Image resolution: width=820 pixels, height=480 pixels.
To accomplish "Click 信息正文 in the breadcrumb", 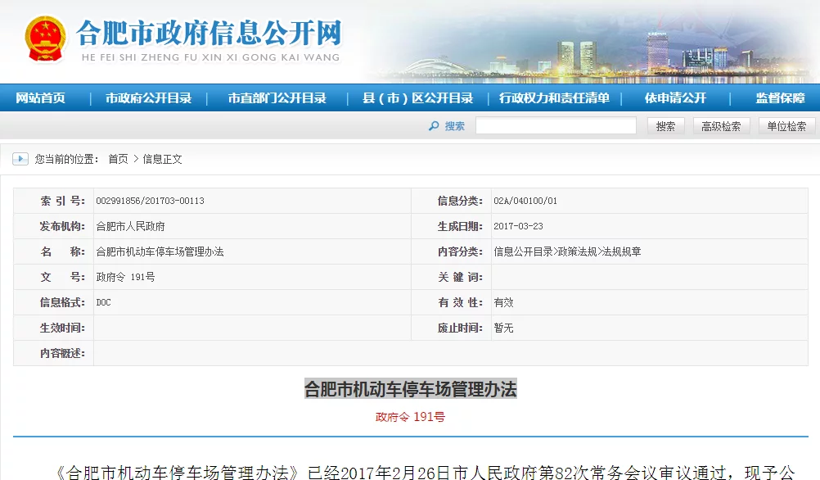I will (x=163, y=159).
